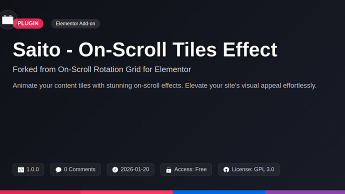Viewport: 345px width, 194px height.
Task: Click the Forked from On-Scroll Rotation Grid subtitle
Action: pos(102,69)
